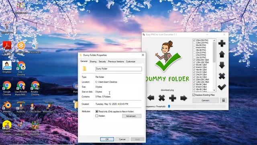Click the large checkmark icon beside the format list
This screenshot has width=257, height=145.
point(222,87)
